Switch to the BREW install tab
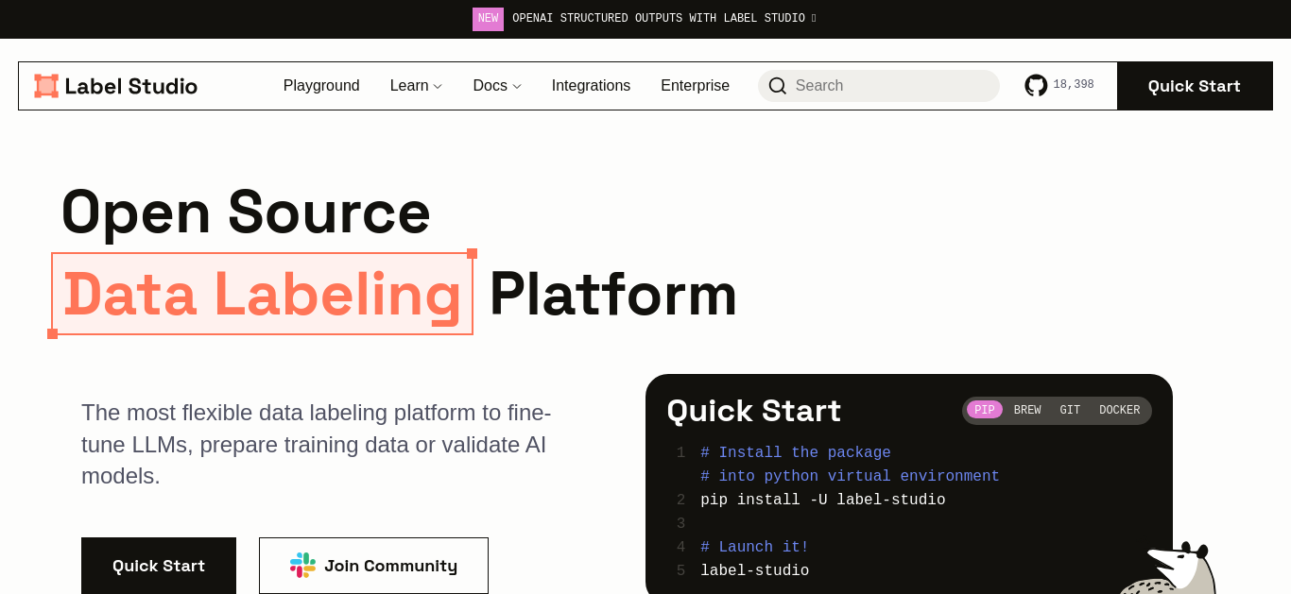 [x=1027, y=410]
